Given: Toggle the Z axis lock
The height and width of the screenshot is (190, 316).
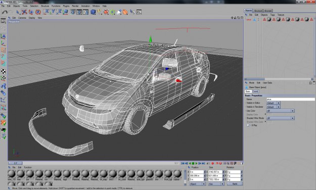Looking at the screenshot, I should coord(59,12).
